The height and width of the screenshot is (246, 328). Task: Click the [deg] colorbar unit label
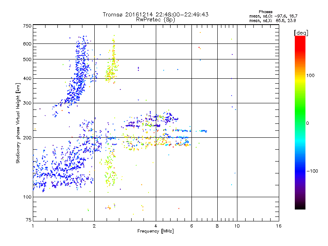tap(301, 33)
